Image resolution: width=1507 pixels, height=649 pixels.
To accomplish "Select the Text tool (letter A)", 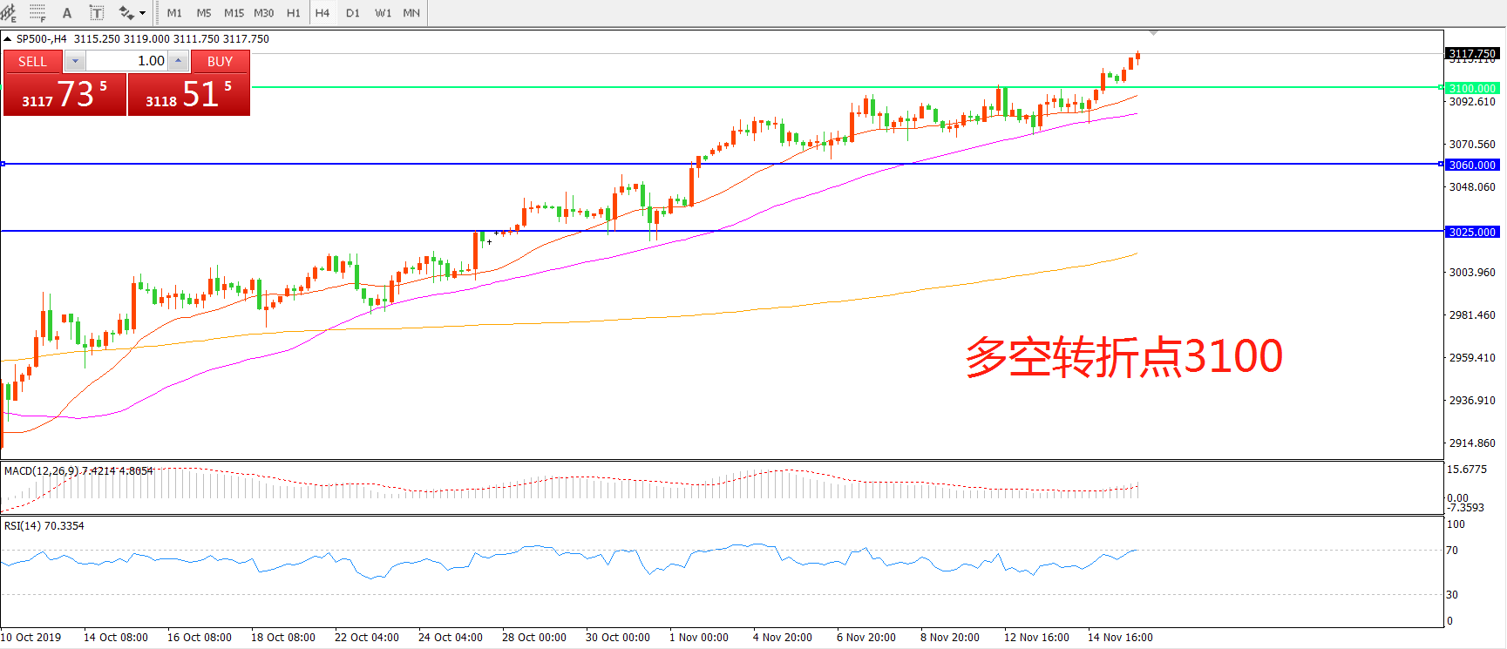I will click(x=67, y=13).
